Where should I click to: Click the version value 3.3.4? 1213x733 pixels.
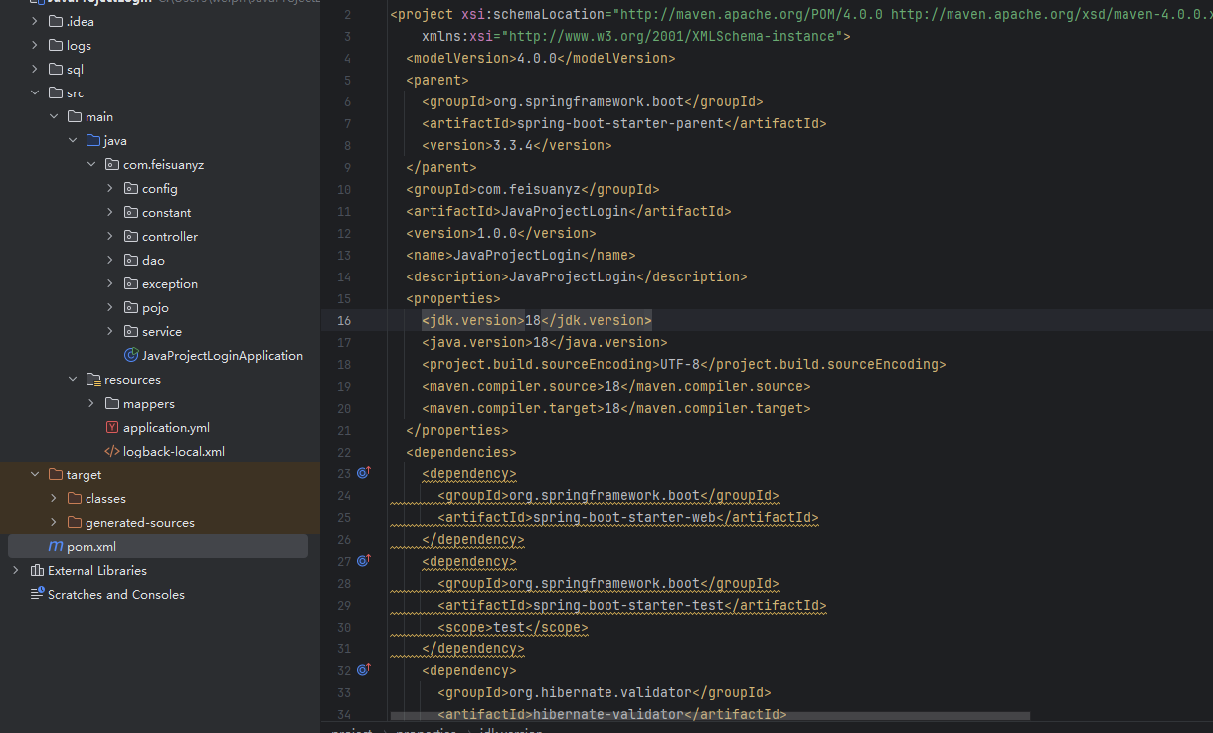(513, 145)
